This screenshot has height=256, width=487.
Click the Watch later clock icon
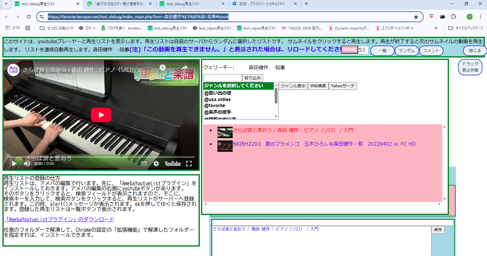[163, 67]
